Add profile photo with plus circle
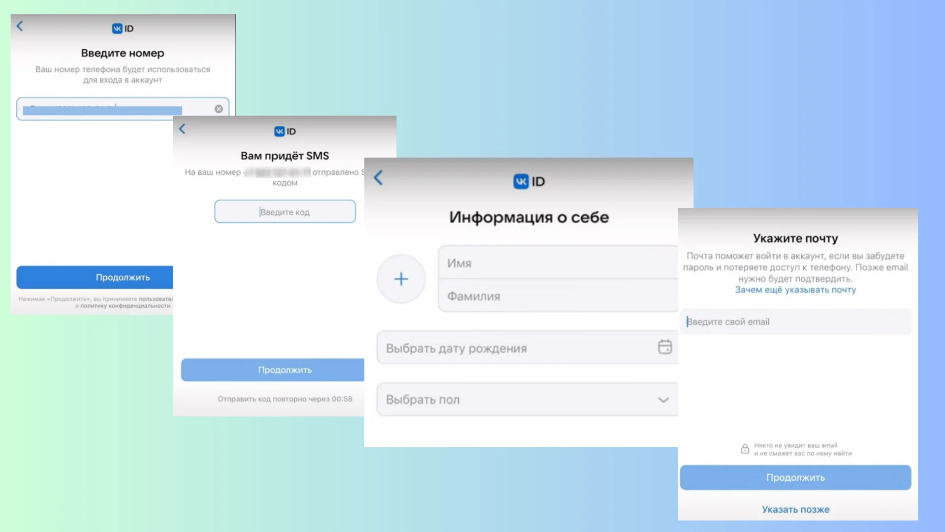 click(x=401, y=279)
